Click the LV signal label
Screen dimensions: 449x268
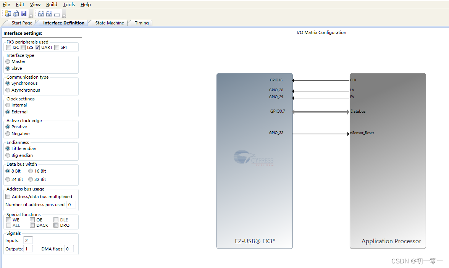[352, 90]
